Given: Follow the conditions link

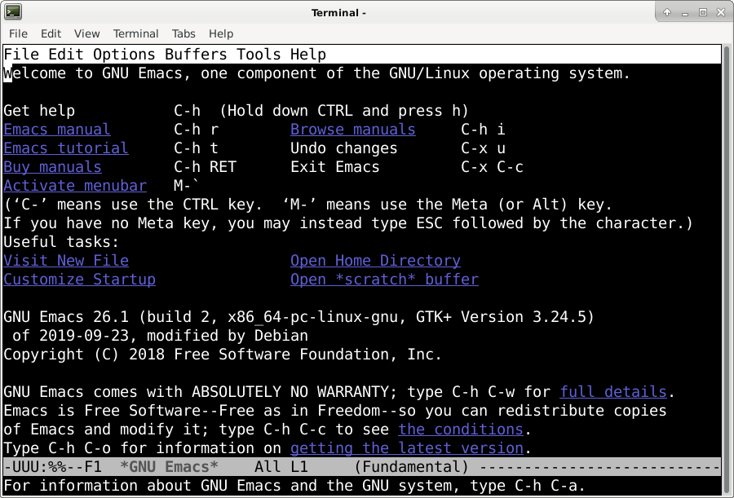Looking at the screenshot, I should [461, 429].
